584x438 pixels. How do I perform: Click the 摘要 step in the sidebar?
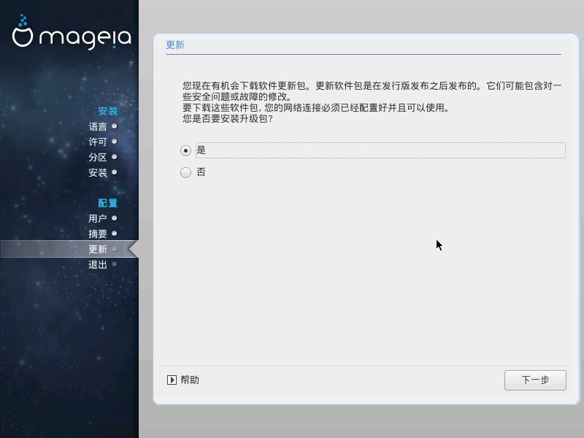tap(98, 234)
